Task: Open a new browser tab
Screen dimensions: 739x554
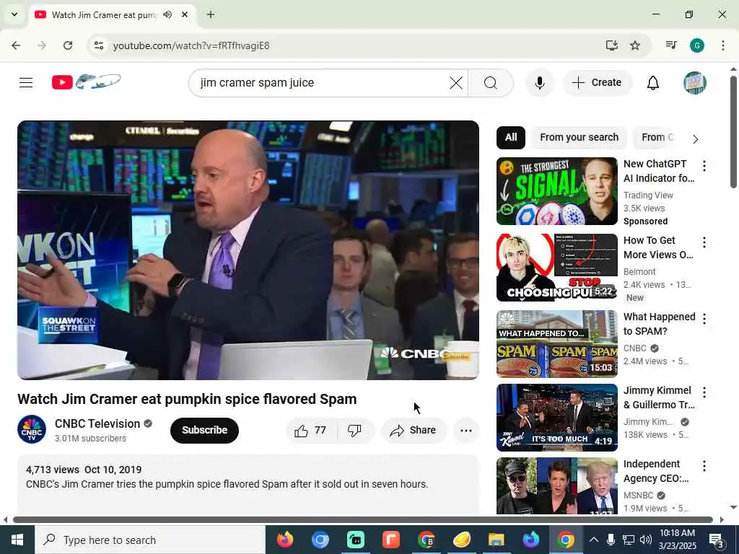Action: click(211, 14)
